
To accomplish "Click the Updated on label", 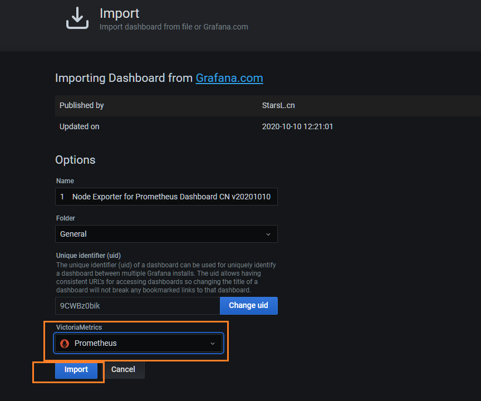I will click(79, 127).
